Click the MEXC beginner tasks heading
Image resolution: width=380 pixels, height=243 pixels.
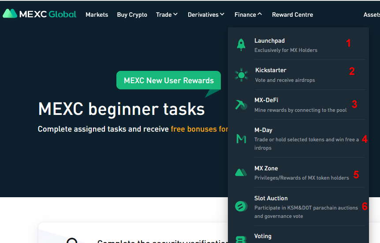pyautogui.click(x=121, y=109)
